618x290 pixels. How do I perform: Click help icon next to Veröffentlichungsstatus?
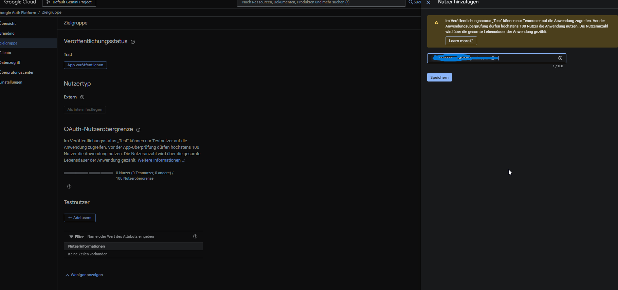(133, 42)
